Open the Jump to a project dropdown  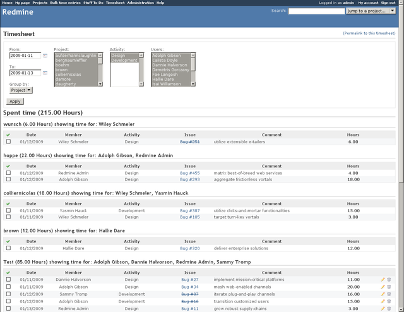[371, 11]
